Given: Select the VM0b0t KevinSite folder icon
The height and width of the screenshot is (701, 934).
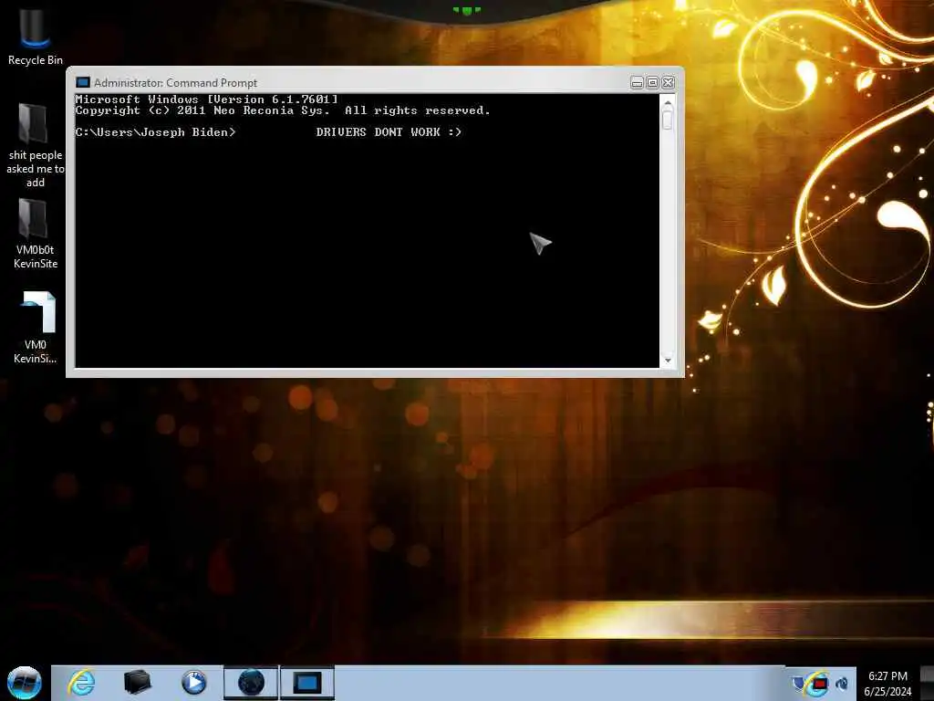Looking at the screenshot, I should pyautogui.click(x=35, y=234).
